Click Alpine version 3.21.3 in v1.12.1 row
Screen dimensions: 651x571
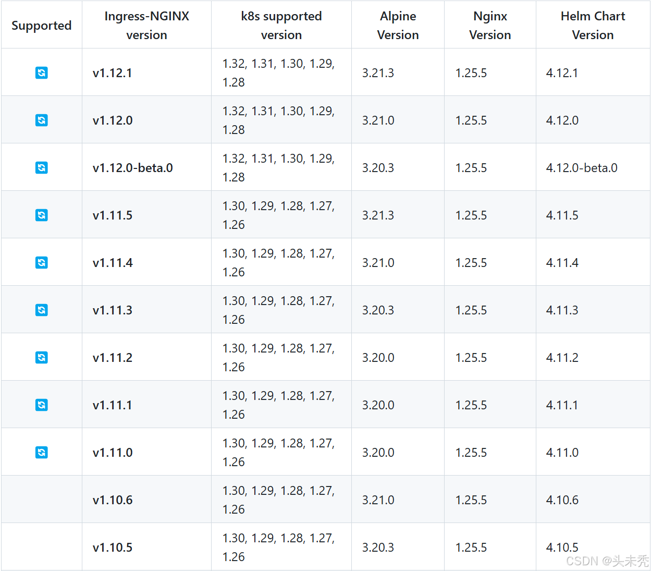click(378, 73)
